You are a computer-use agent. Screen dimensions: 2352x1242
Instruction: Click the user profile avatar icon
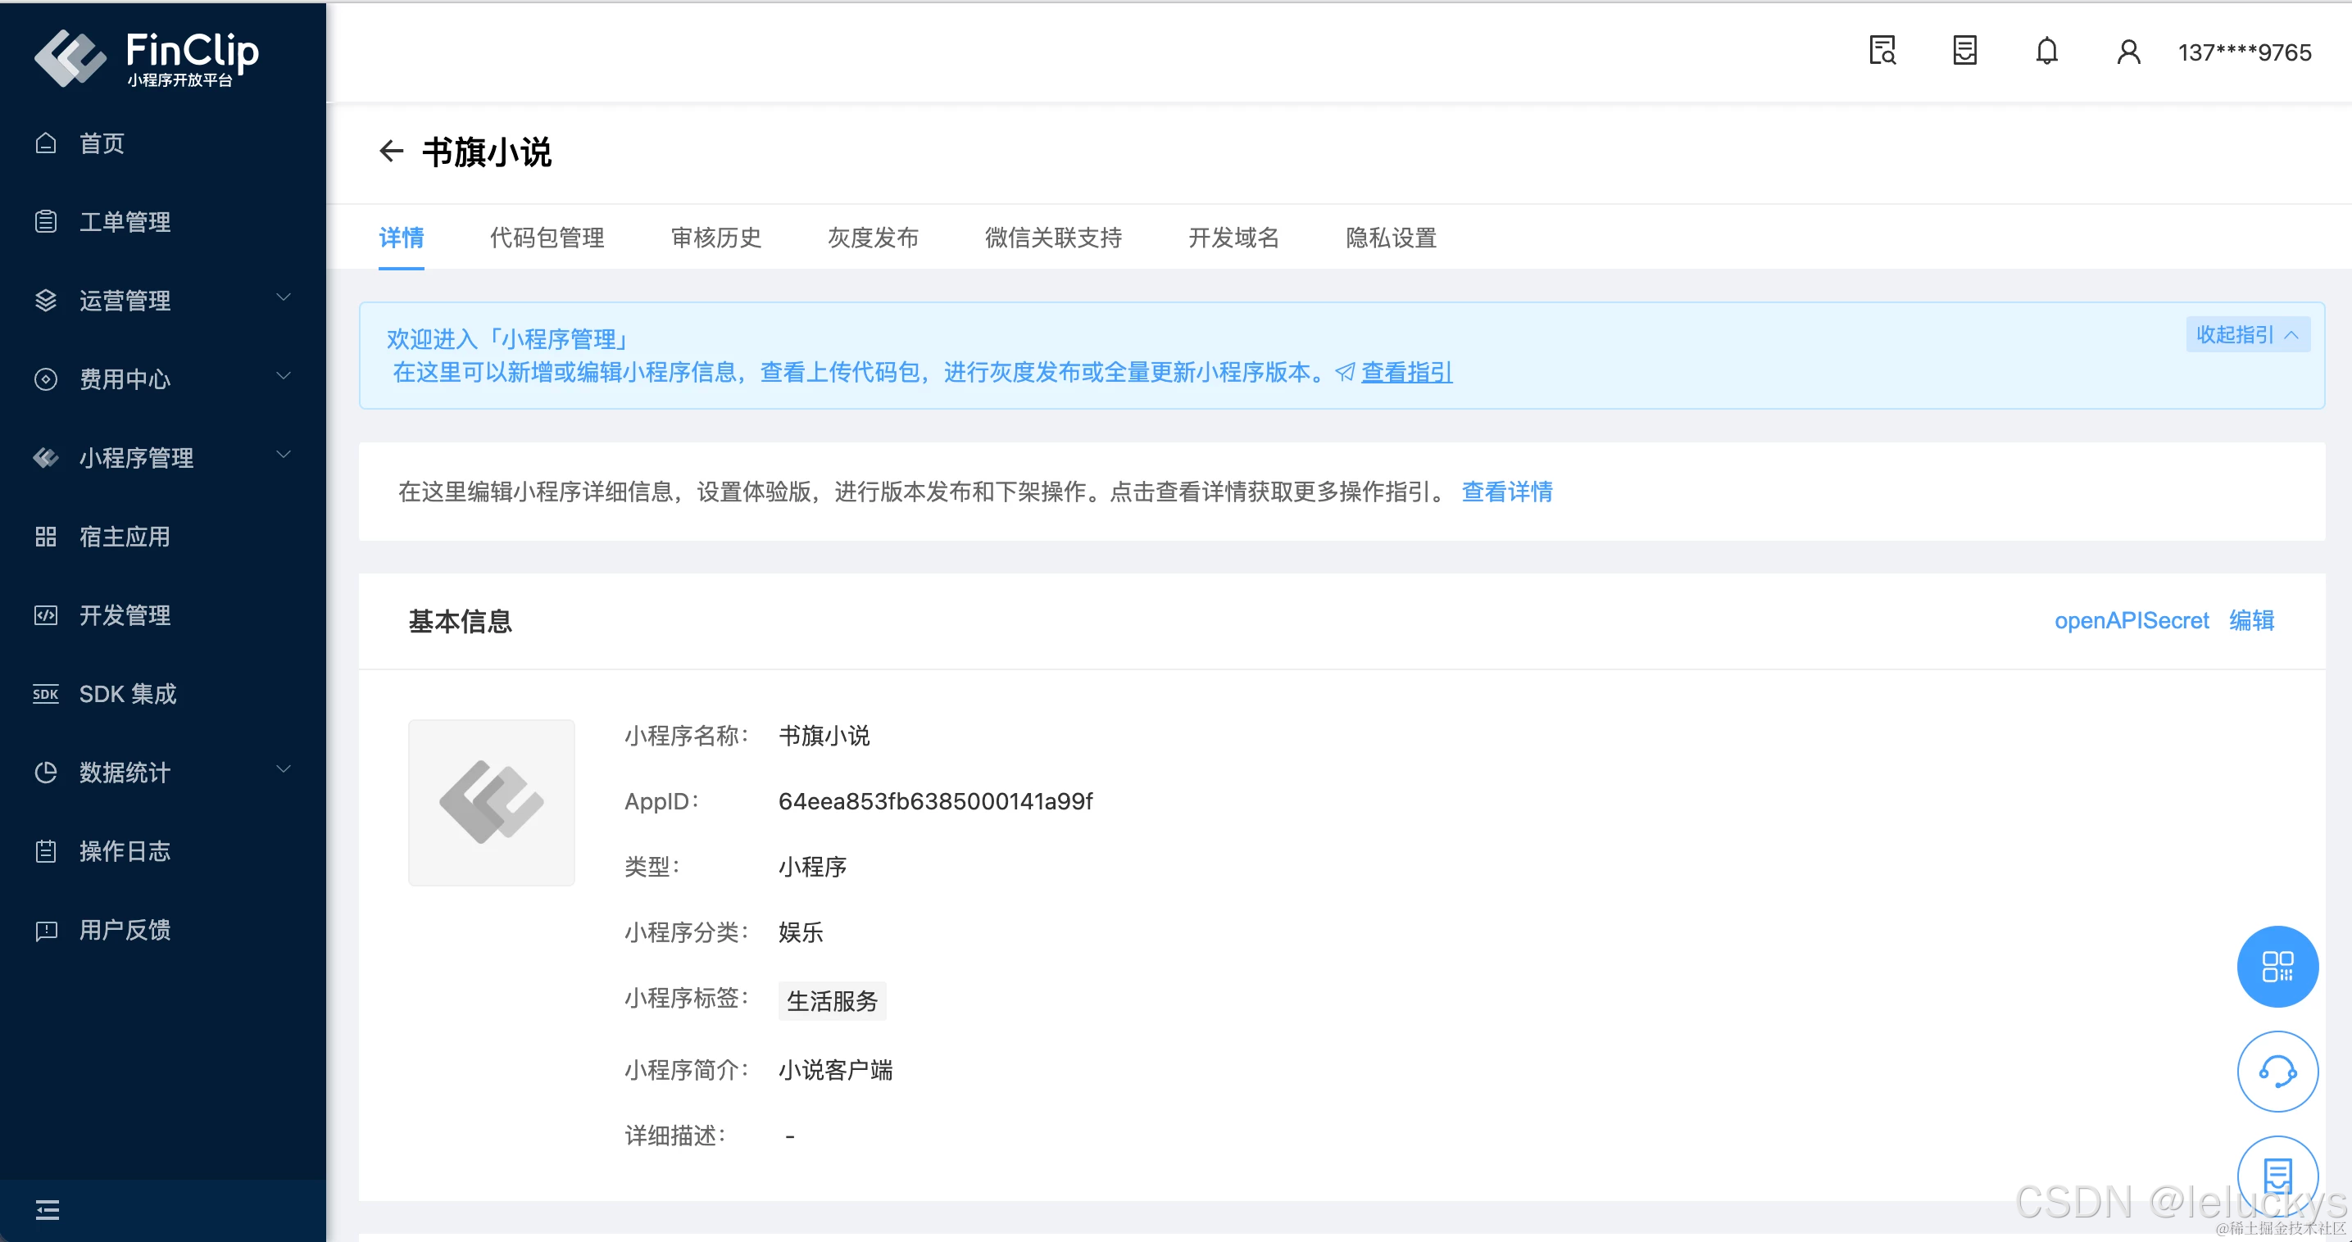pyautogui.click(x=2127, y=51)
